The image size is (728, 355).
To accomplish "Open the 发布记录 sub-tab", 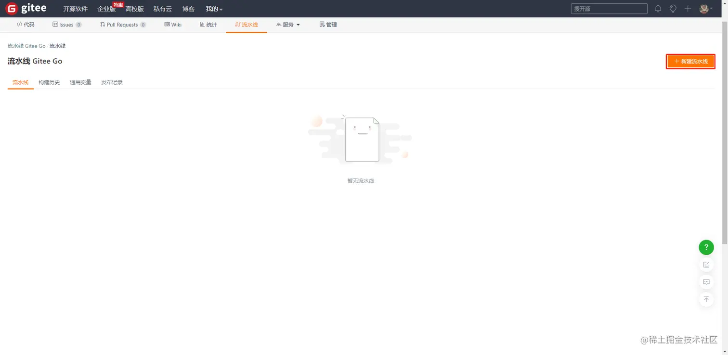I will tap(112, 82).
